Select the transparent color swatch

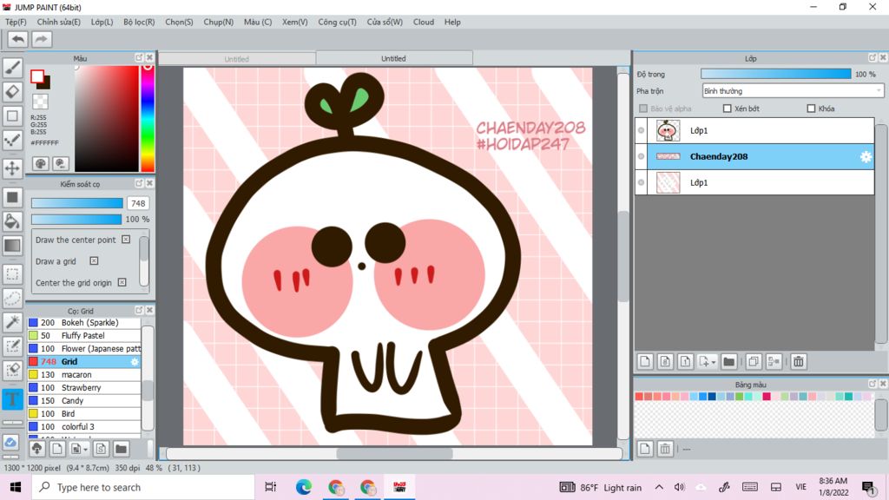40,102
